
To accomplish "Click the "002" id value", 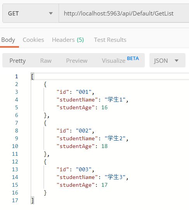I will (x=84, y=131).
